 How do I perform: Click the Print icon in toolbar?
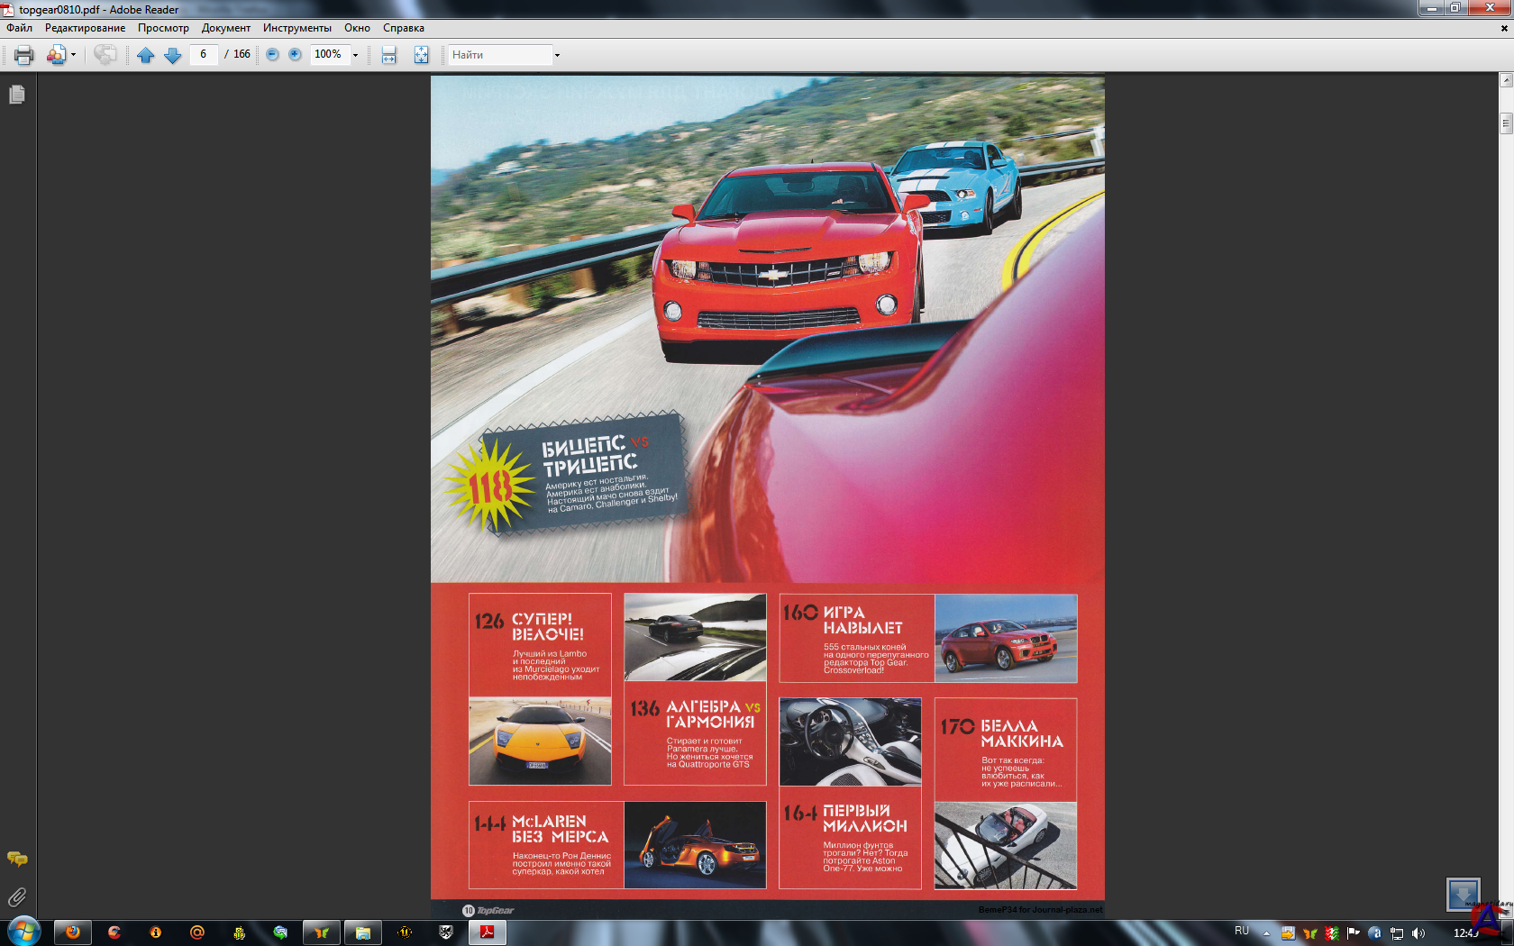pos(24,55)
